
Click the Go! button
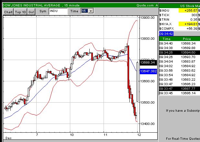tap(31, 12)
